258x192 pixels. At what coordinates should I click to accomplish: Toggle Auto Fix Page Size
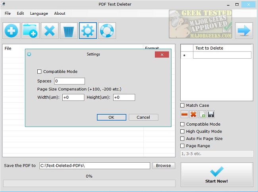tap(182, 138)
